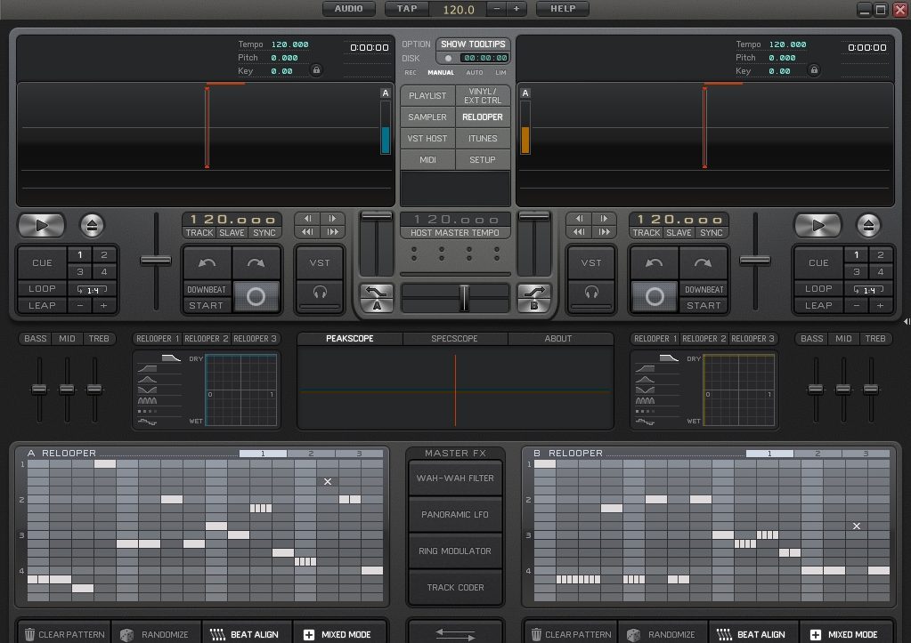Assign crossfader to deck A icon
The width and height of the screenshot is (911, 643).
coord(377,297)
